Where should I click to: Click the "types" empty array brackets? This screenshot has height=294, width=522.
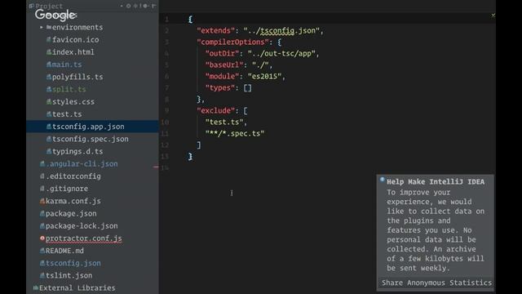(247, 88)
